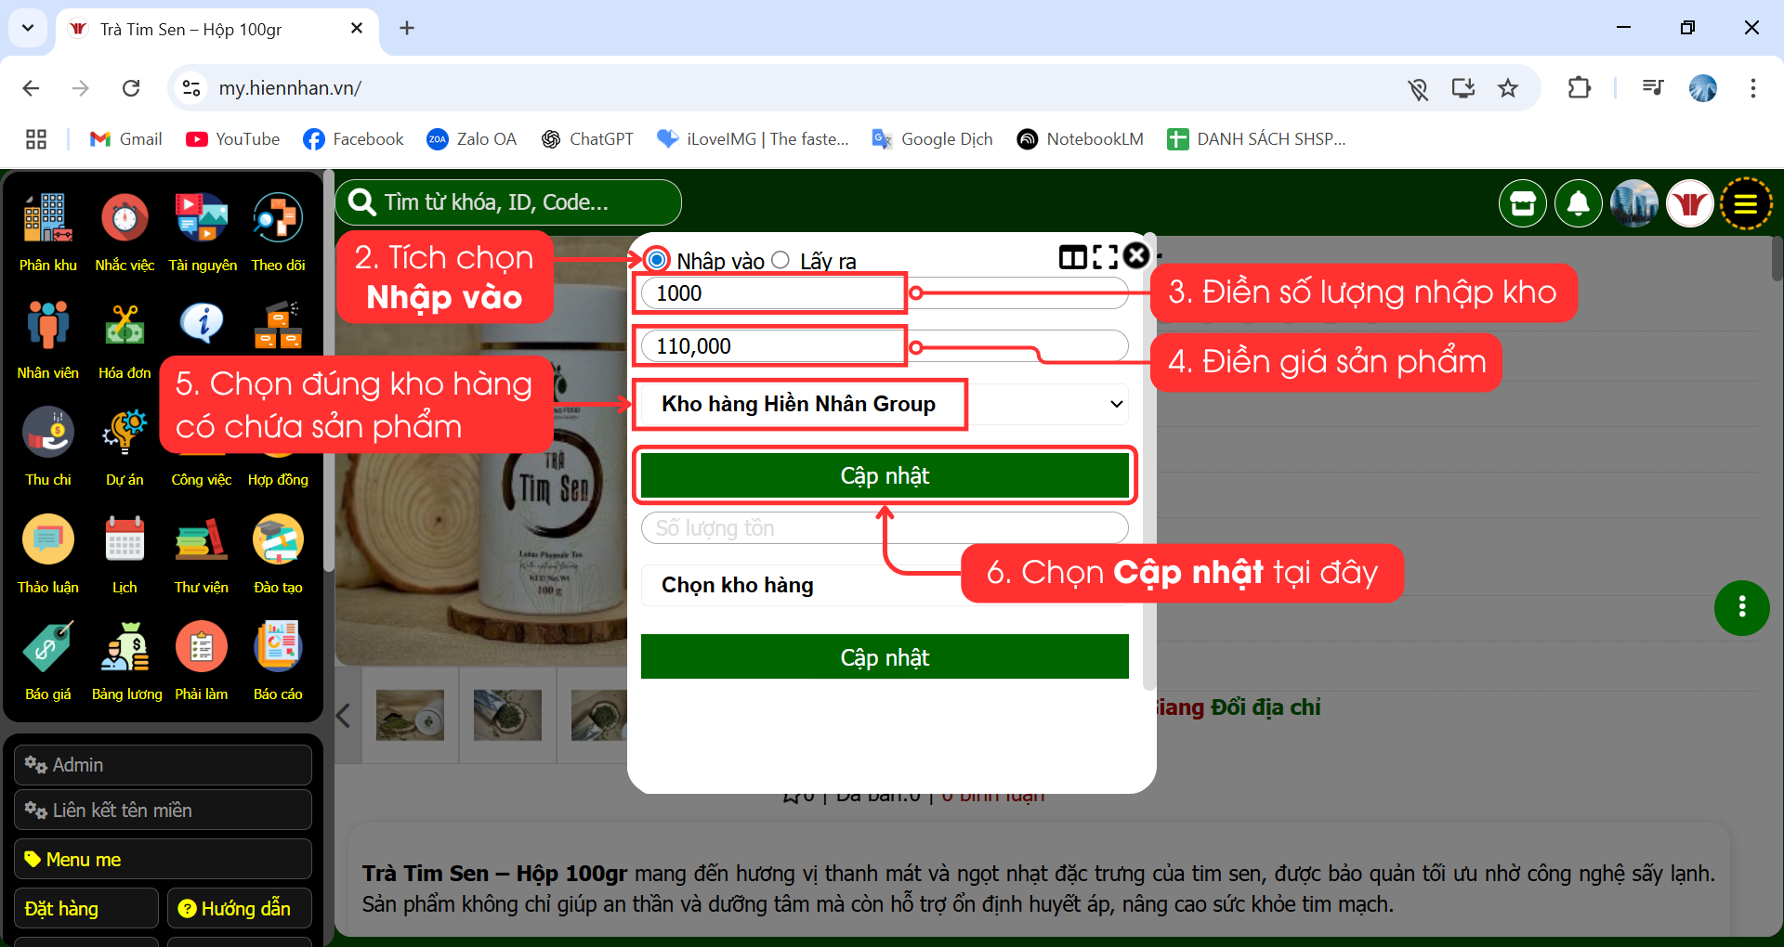Click the Hiền Nhân logo icon in header
This screenshot has width=1784, height=947.
(x=1690, y=203)
